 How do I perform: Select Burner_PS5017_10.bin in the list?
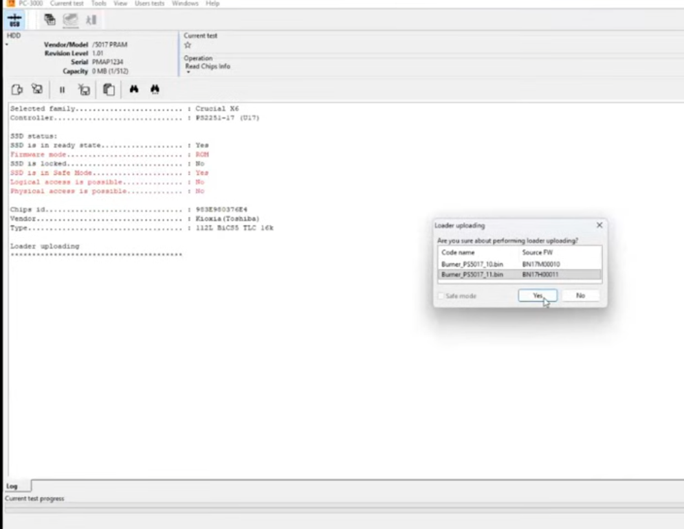[x=472, y=264]
